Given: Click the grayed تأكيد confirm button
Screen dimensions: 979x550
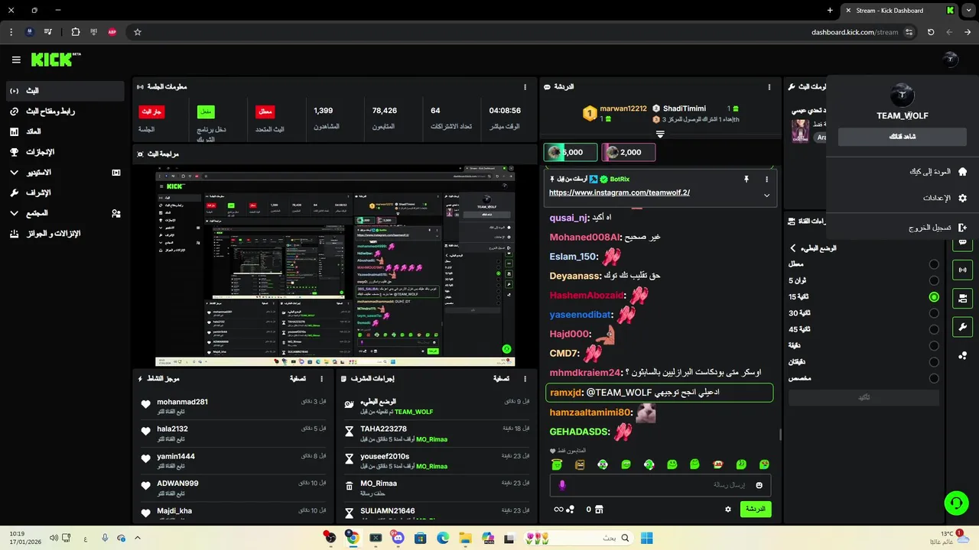Looking at the screenshot, I should tap(864, 397).
